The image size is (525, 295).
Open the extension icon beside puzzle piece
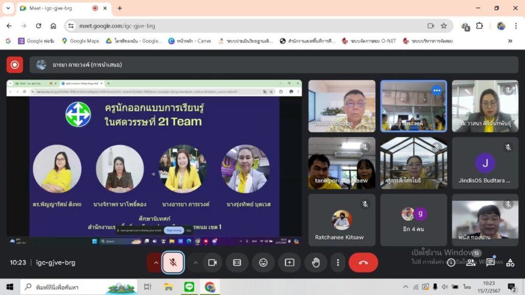(x=465, y=27)
